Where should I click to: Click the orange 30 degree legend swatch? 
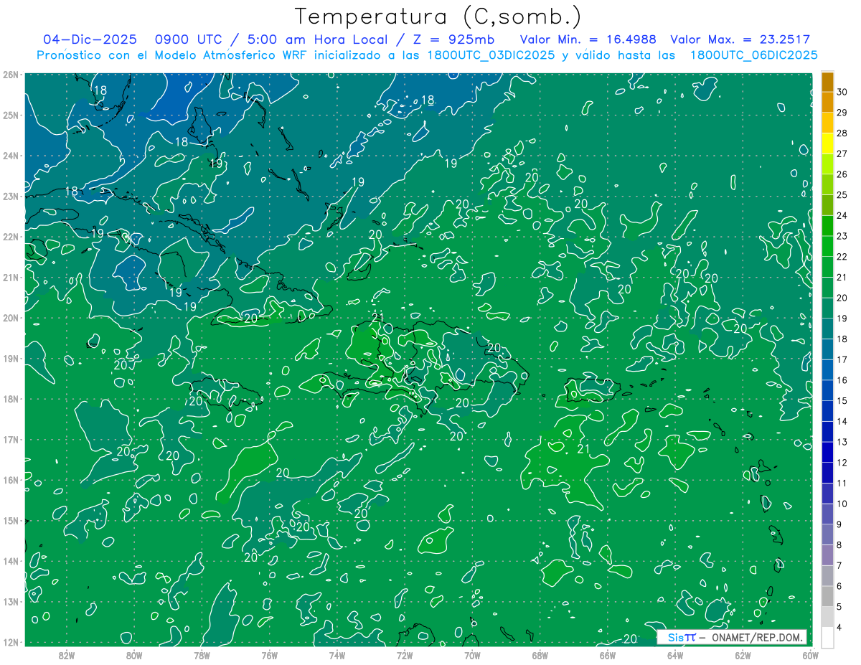pyautogui.click(x=827, y=82)
